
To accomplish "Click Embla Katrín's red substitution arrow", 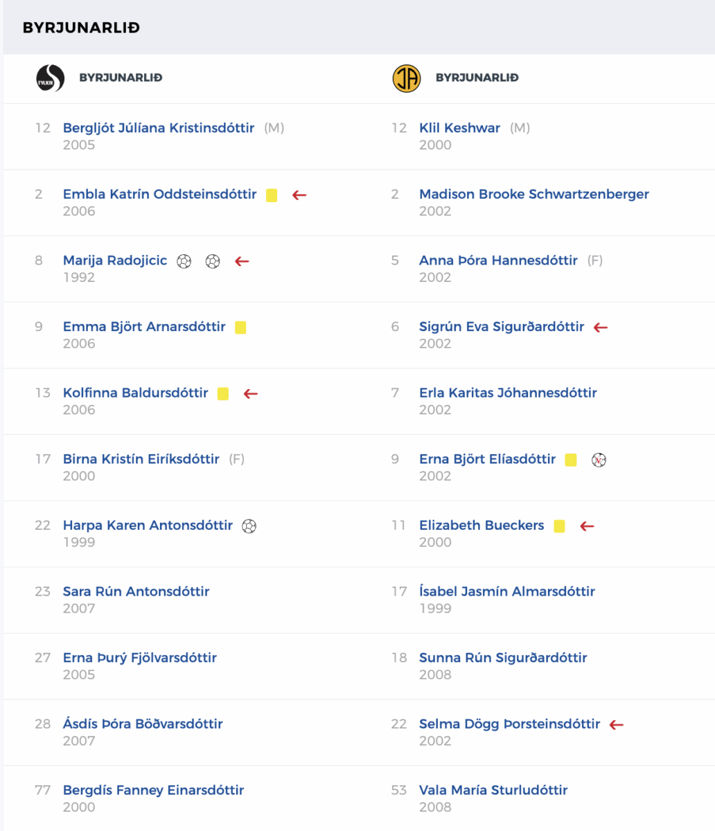I will pos(299,195).
